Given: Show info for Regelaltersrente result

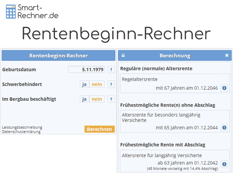Looking at the screenshot, I should pyautogui.click(x=224, y=88).
